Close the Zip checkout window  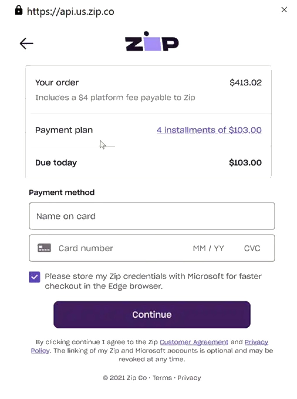click(284, 10)
